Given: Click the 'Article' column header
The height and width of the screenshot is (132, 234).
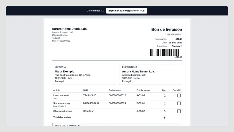Looking at the screenshot, I should pos(56,90).
